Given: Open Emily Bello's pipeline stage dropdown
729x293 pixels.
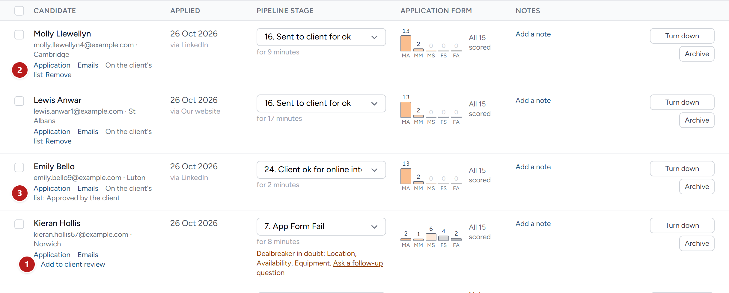Looking at the screenshot, I should click(321, 170).
